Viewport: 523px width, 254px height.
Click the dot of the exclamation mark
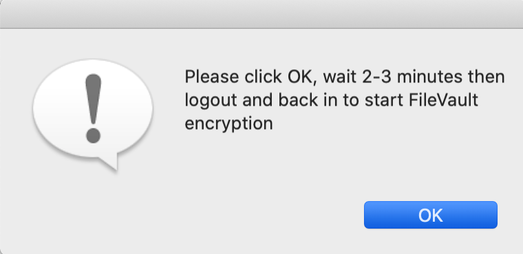click(93, 136)
